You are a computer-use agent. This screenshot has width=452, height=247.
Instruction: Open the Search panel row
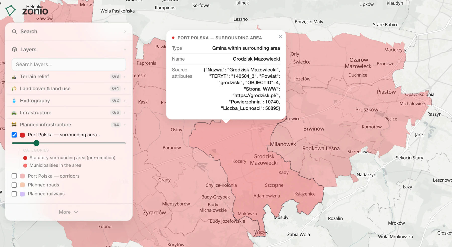(69, 32)
